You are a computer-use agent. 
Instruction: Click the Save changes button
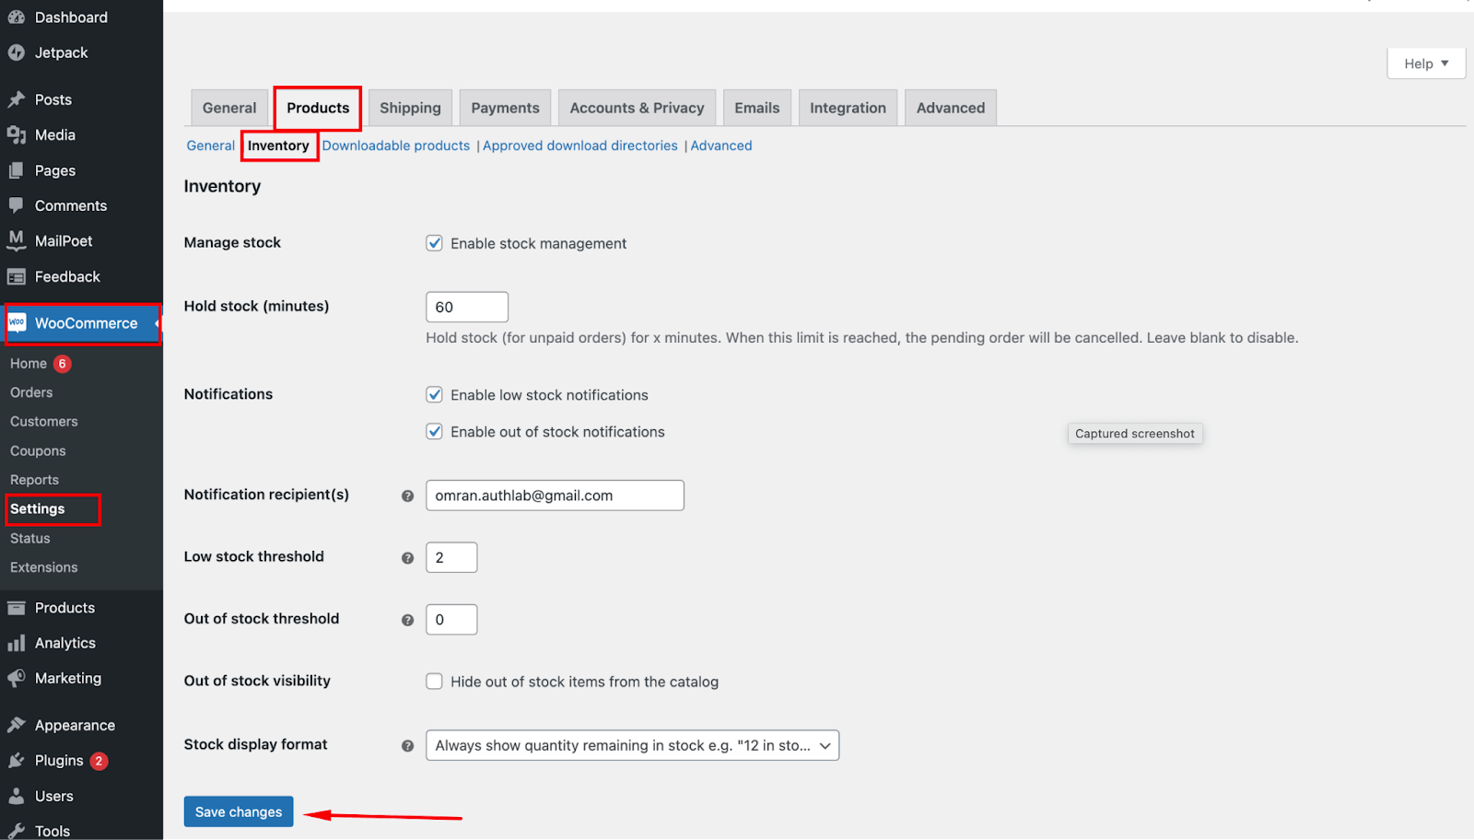[x=238, y=811]
